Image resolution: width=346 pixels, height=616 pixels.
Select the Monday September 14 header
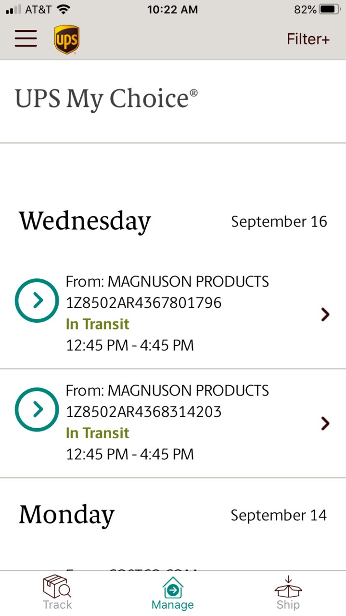(173, 515)
